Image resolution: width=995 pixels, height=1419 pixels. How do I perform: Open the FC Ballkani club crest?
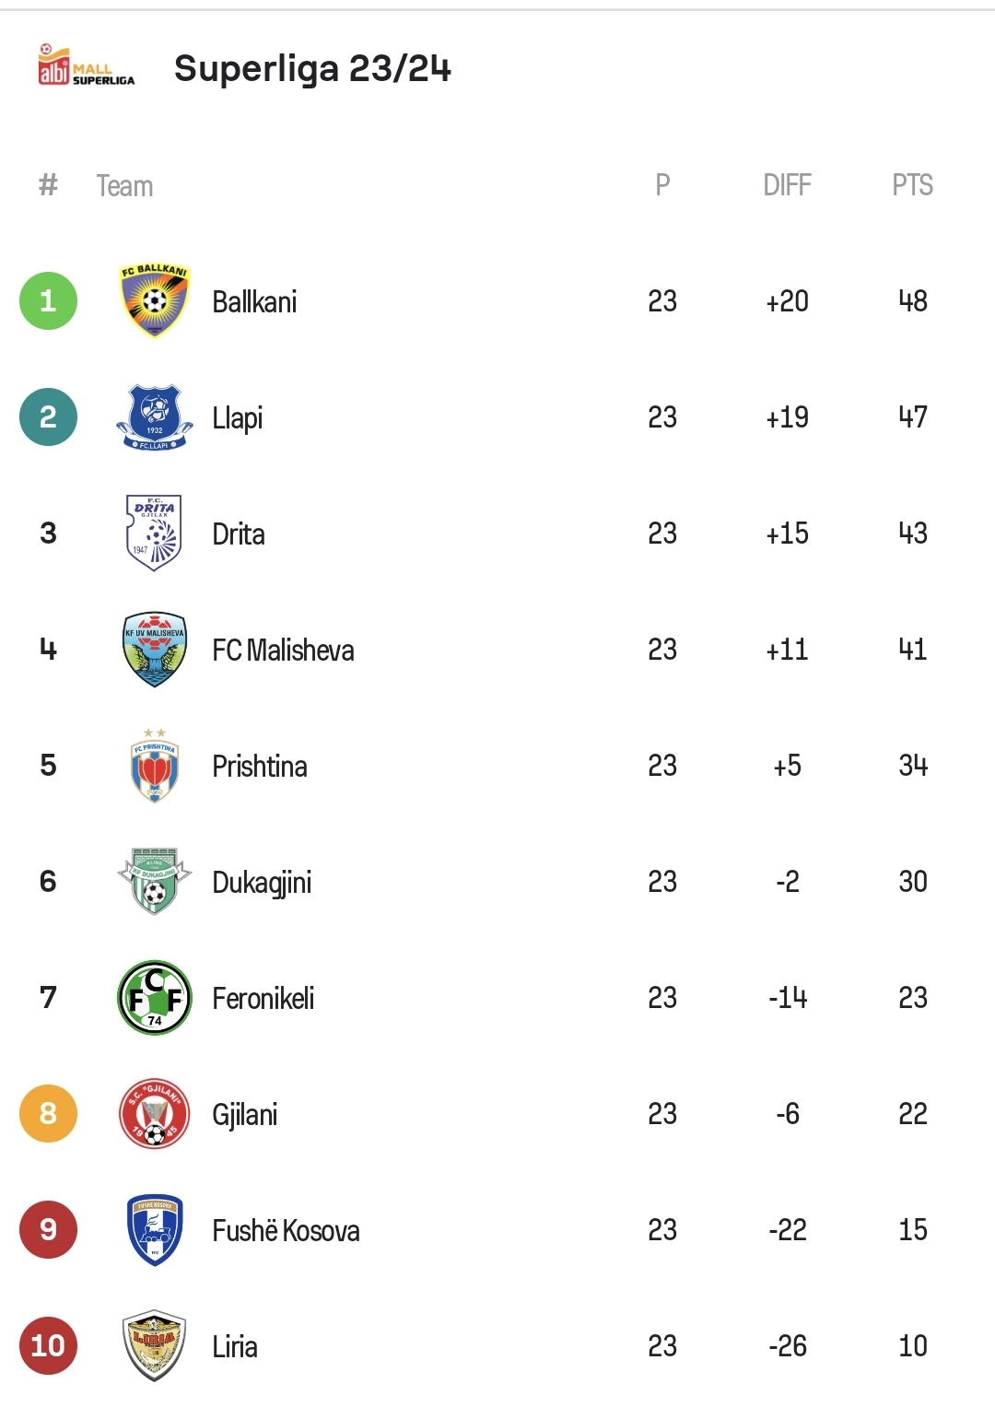click(155, 301)
